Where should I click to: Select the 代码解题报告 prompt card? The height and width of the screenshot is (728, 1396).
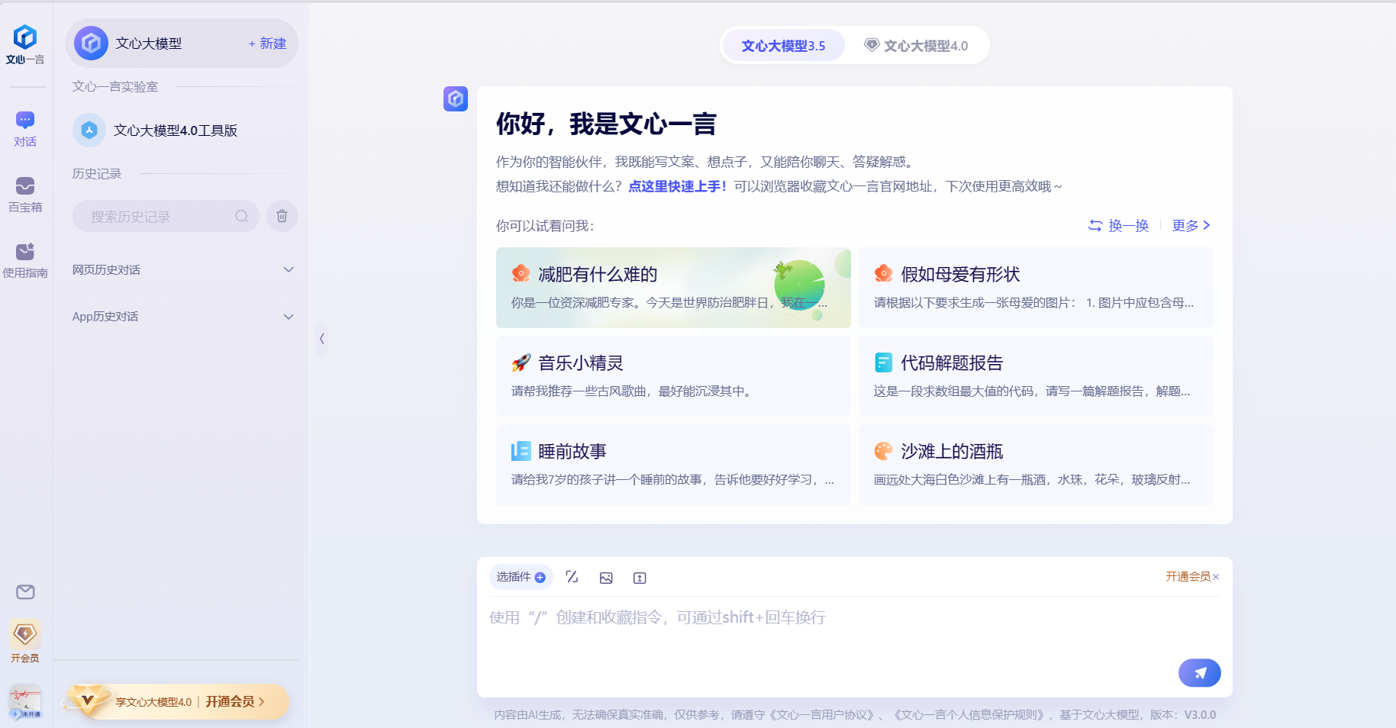(x=1036, y=376)
